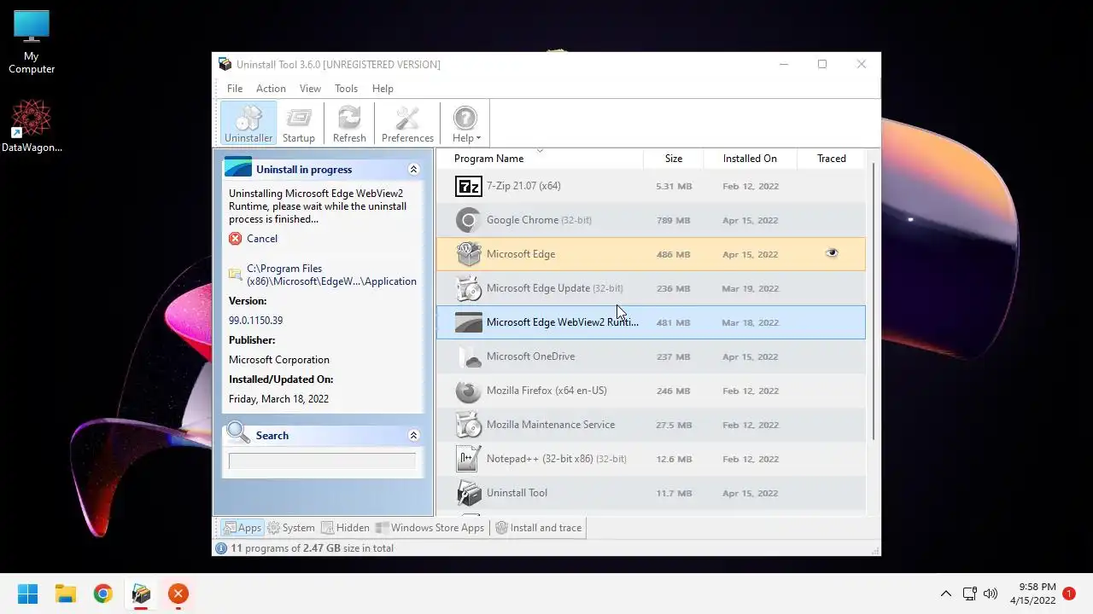Open the EdgeWebView Application folder path
The height and width of the screenshot is (614, 1093).
click(331, 275)
